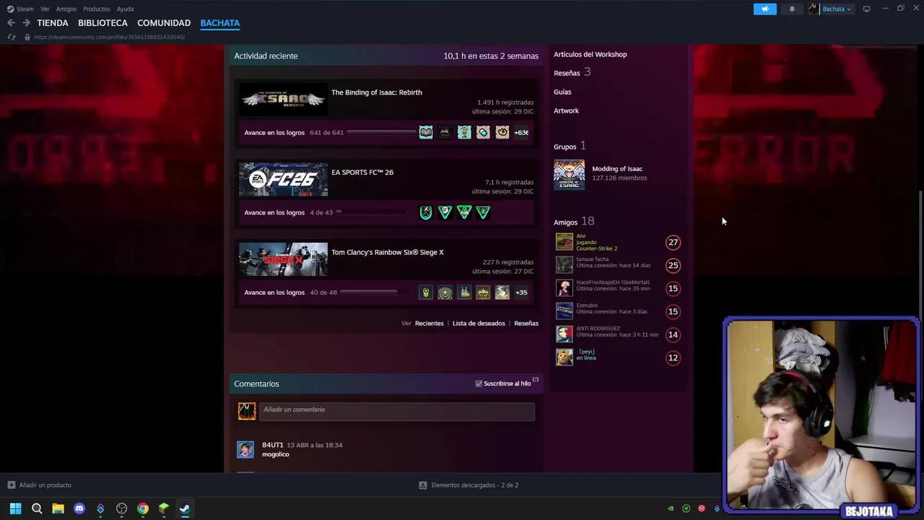This screenshot has width=924, height=520.
Task: Open the EA SPORTS FC 26 title link
Action: 362,173
